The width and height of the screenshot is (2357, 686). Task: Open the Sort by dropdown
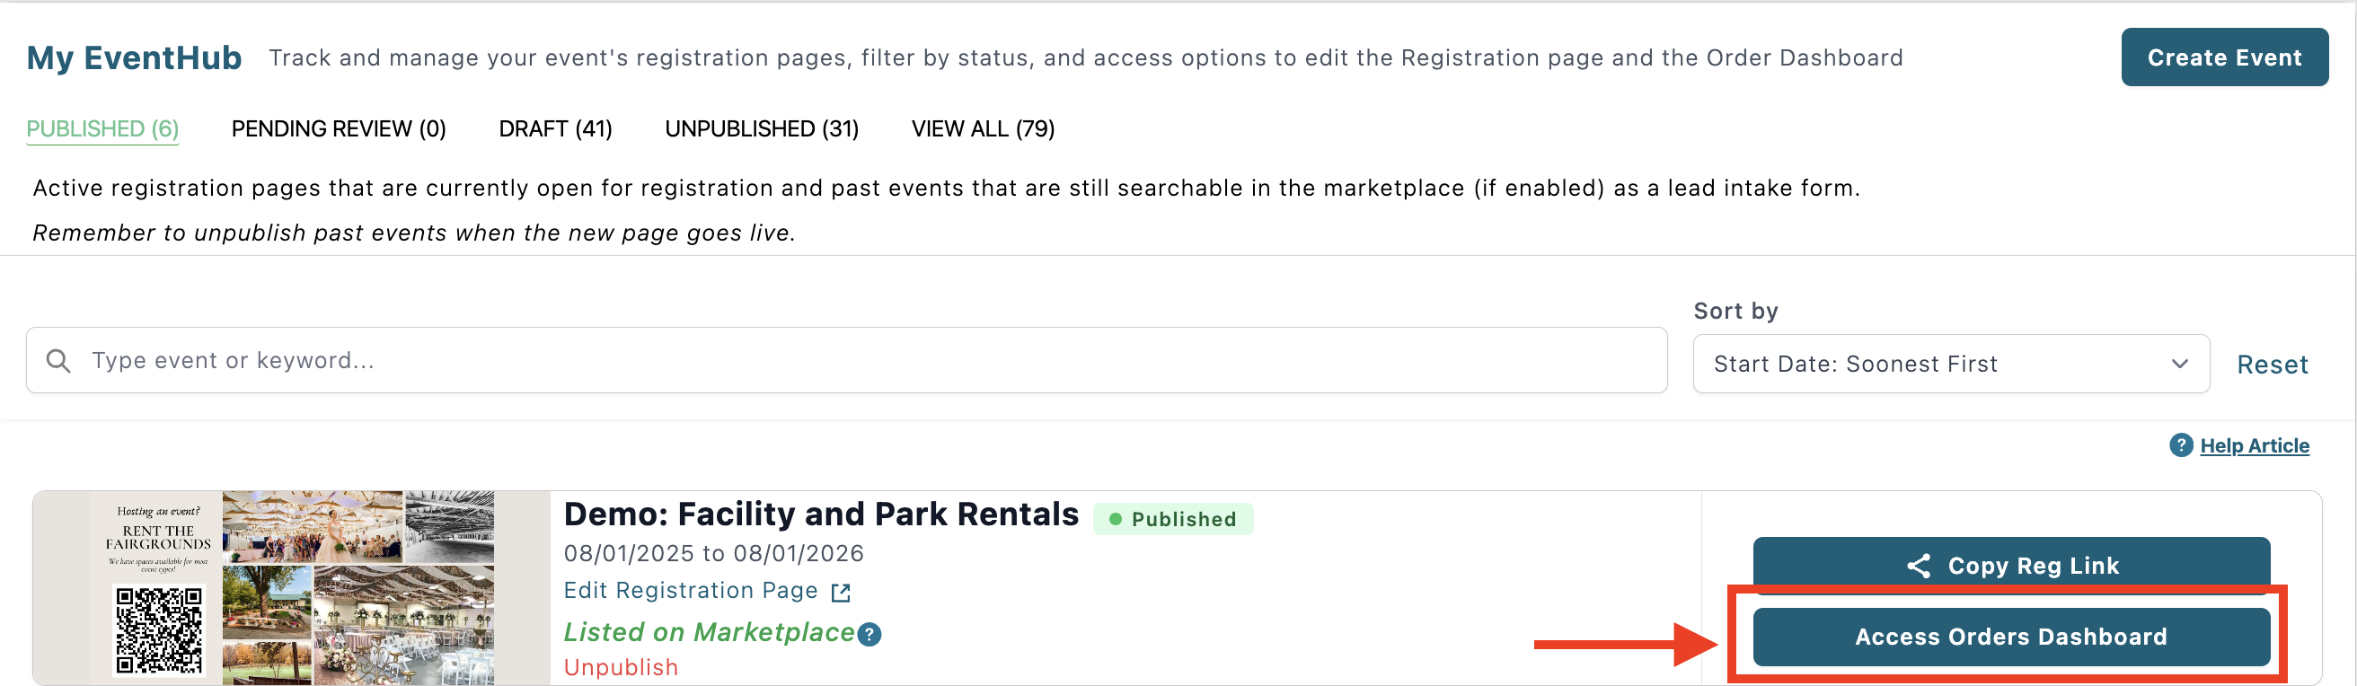tap(1951, 364)
